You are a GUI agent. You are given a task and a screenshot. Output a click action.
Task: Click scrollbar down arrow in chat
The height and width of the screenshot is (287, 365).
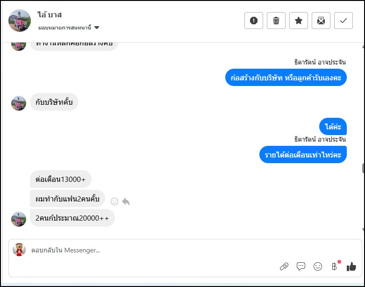point(363,230)
